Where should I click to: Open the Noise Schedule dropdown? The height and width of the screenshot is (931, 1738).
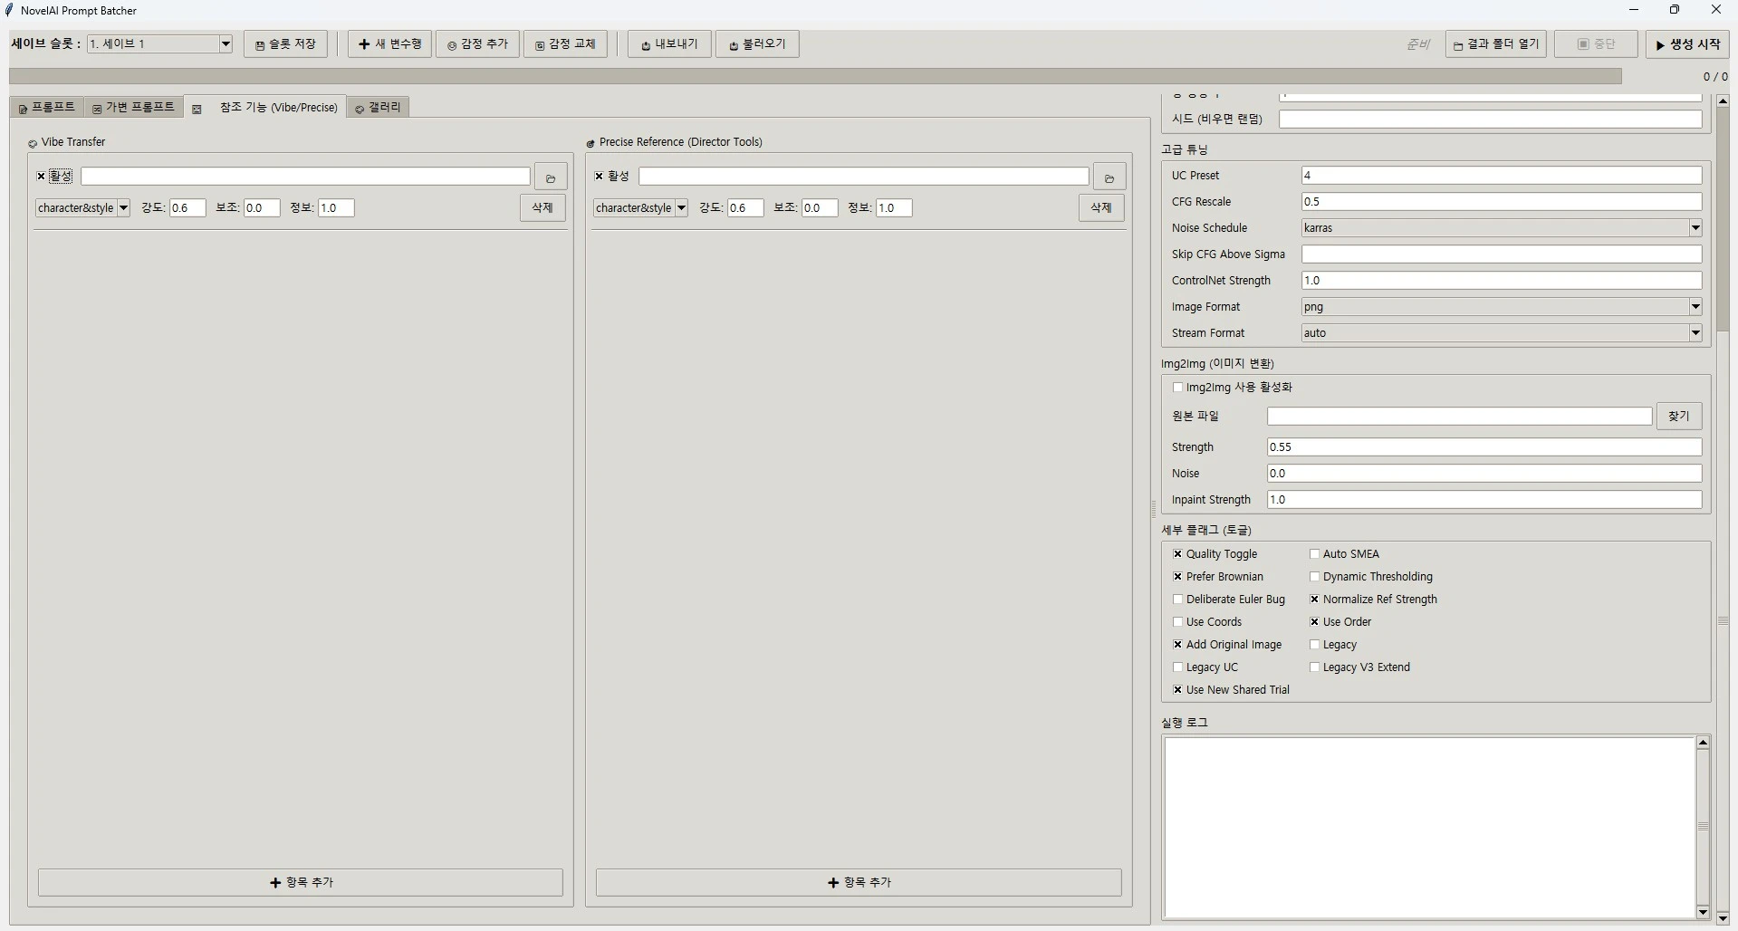tap(1695, 227)
